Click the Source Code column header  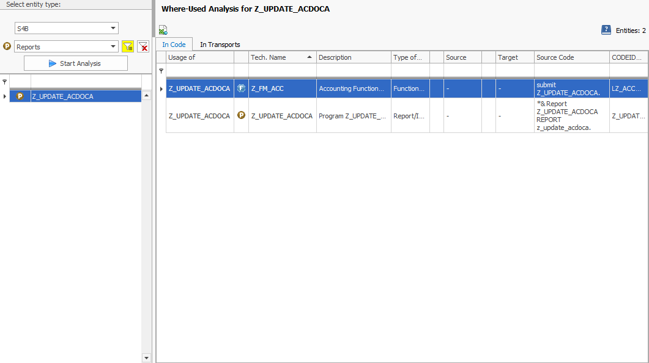pyautogui.click(x=571, y=57)
